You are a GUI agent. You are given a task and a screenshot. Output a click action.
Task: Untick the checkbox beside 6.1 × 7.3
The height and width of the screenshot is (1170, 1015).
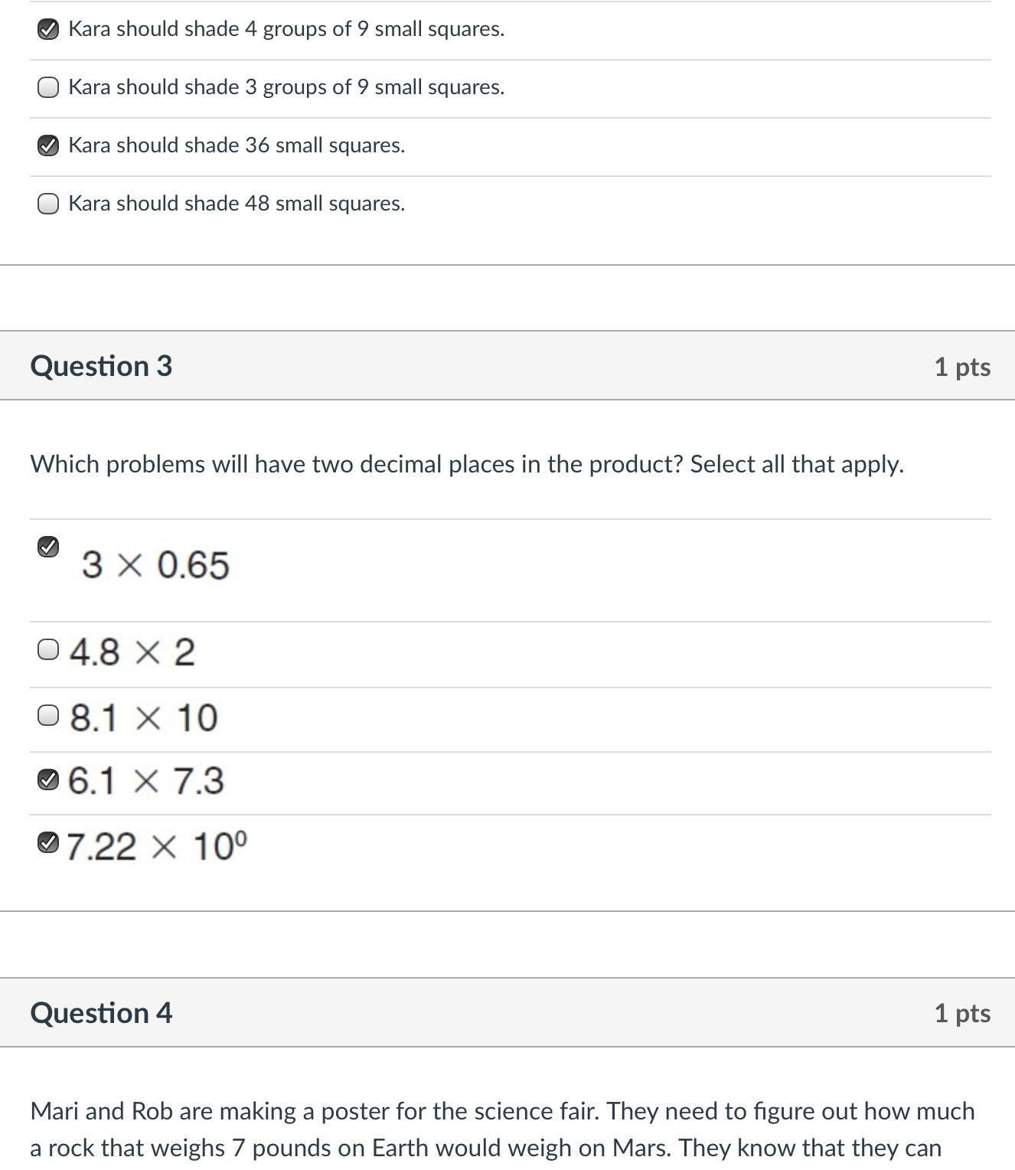[48, 780]
